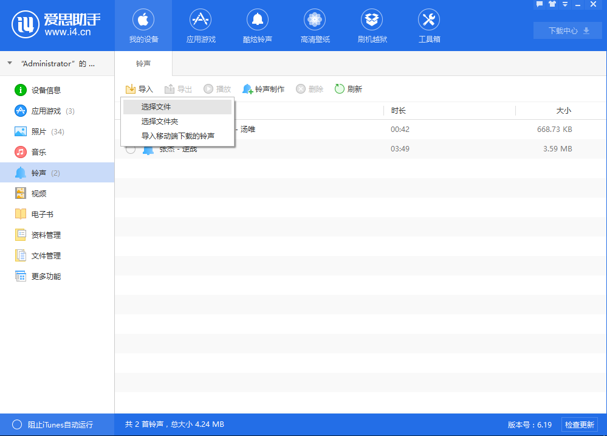The height and width of the screenshot is (436, 607).
Task: Click the 检查更新 button
Action: (579, 424)
